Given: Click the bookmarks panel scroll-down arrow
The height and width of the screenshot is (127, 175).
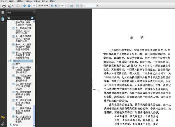Looking at the screenshot, I should (34, 126).
